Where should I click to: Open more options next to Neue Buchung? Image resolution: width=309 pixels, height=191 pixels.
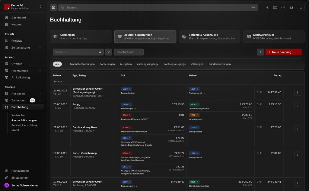click(x=260, y=52)
